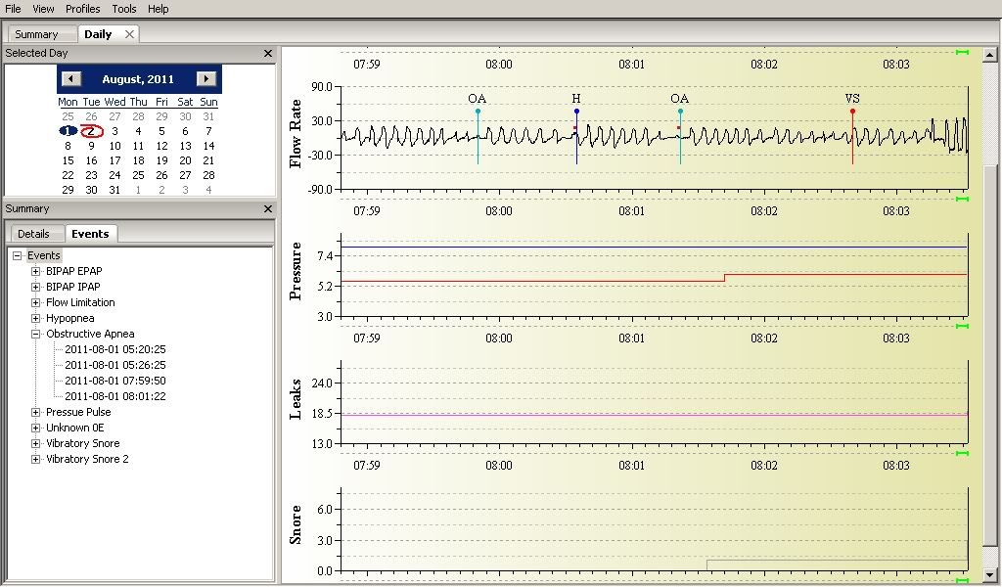
Task: Open the Help menu
Action: 158,9
